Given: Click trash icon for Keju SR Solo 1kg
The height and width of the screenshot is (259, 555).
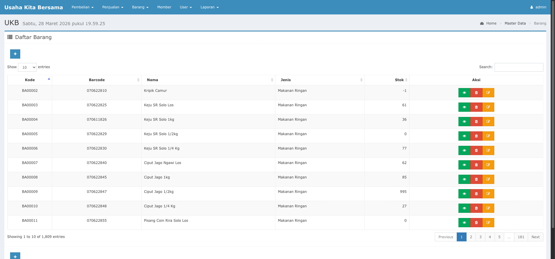Looking at the screenshot, I should click(476, 122).
